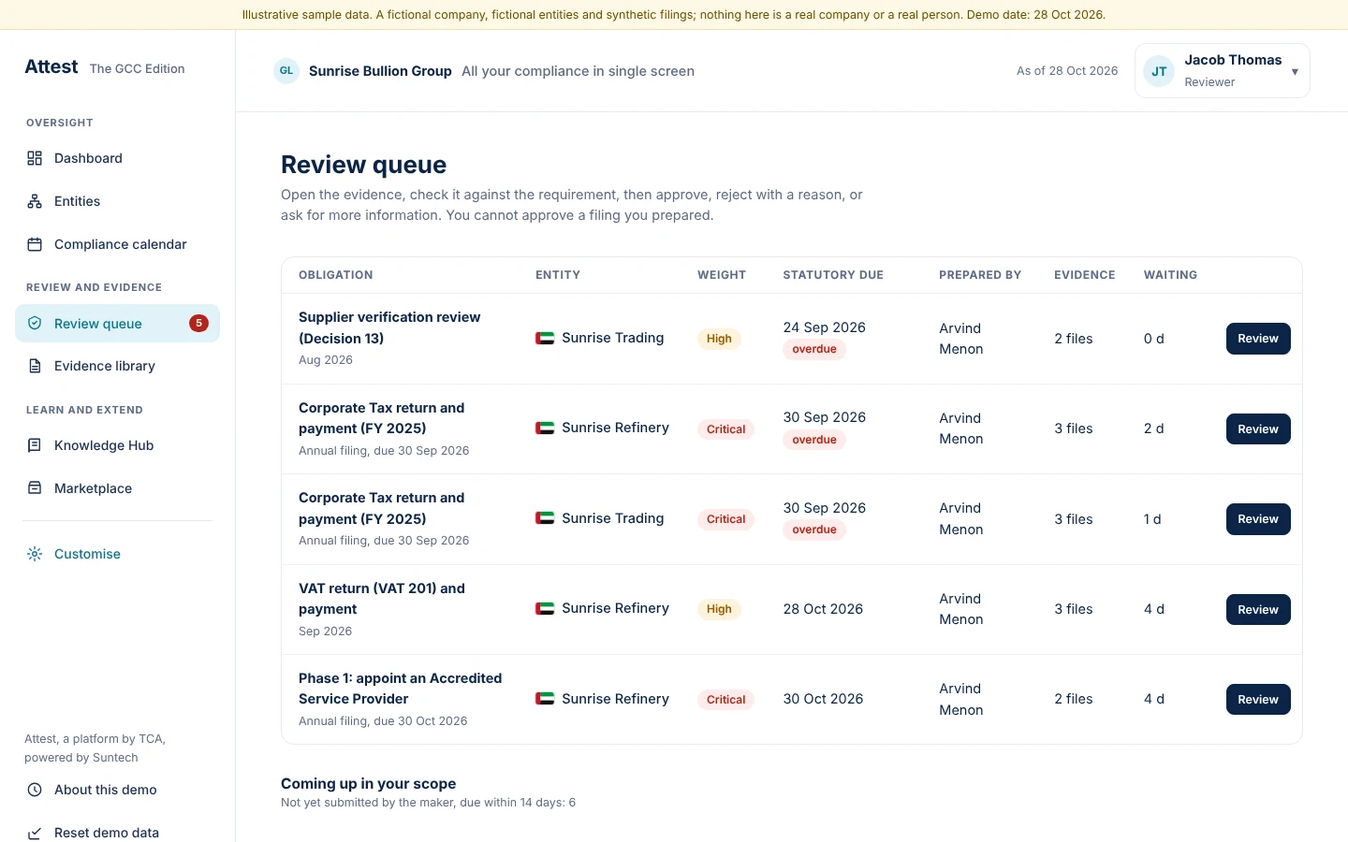Screen dimensions: 1348x842
Task: Click the 28 Oct 2026 due date cell
Action: 823,609
